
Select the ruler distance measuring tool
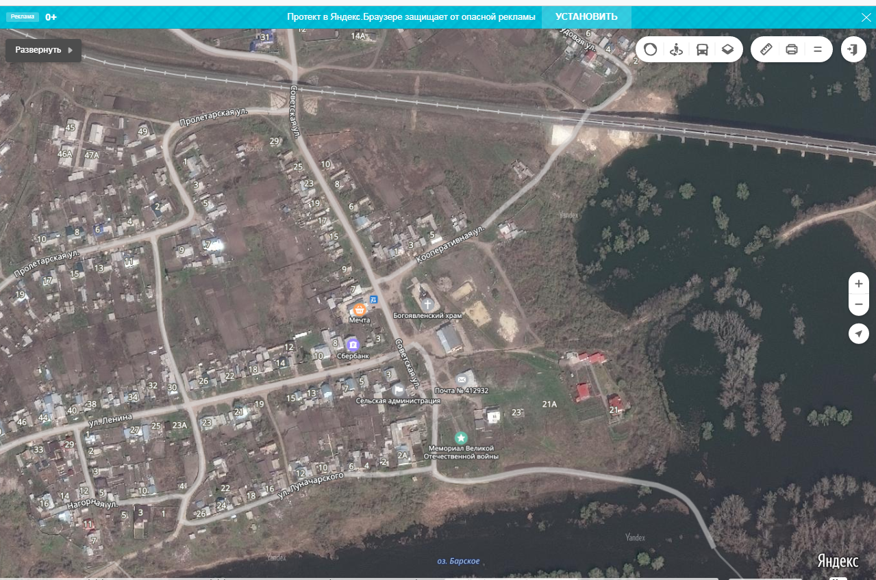point(766,49)
